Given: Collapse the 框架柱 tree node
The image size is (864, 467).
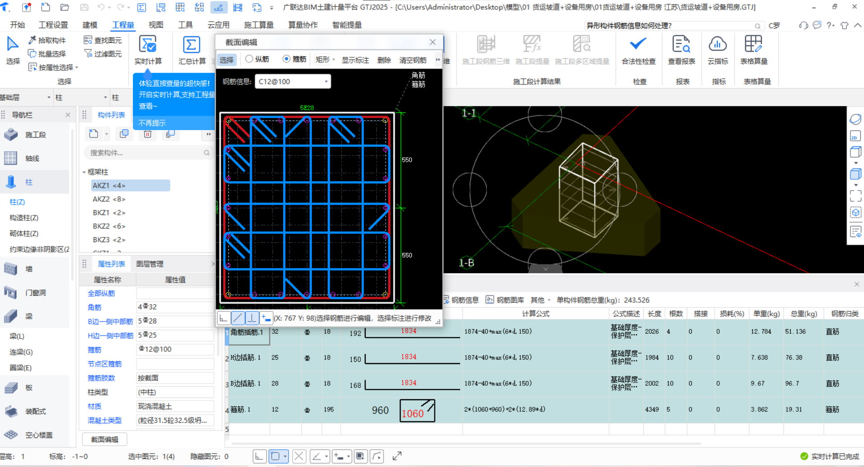Looking at the screenshot, I should tap(84, 172).
